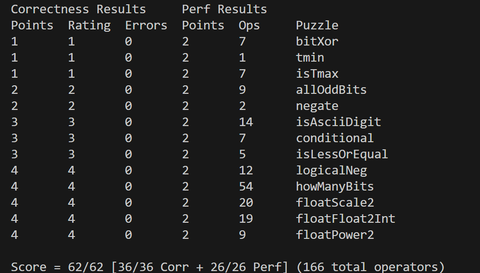Click the conditional puzzle name
Screen dimensions: 480x273
click(x=335, y=138)
